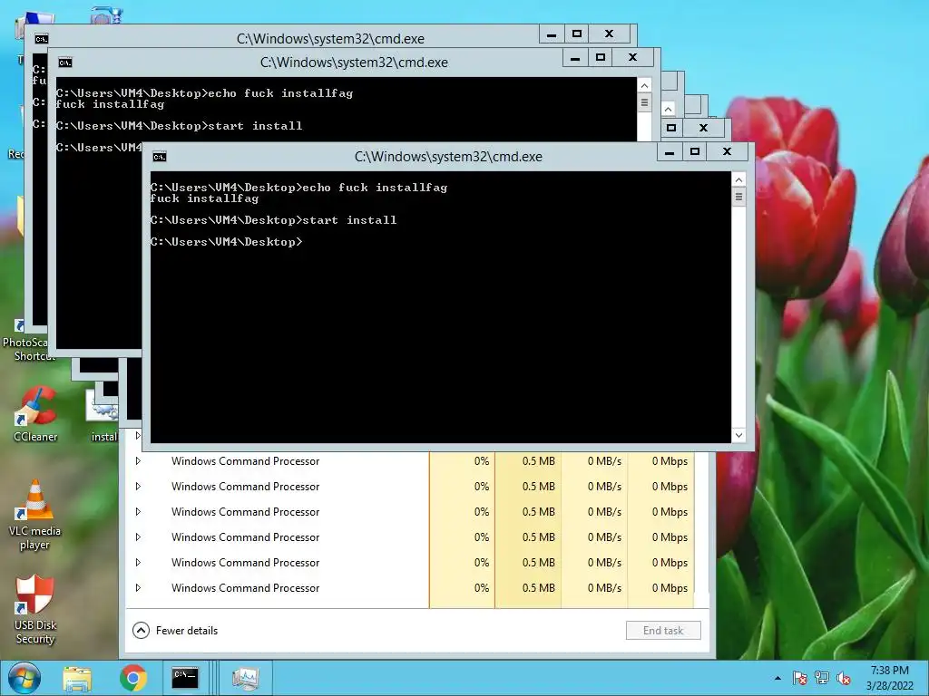Show hidden tray icons arrow
The height and width of the screenshot is (696, 929).
pyautogui.click(x=777, y=678)
